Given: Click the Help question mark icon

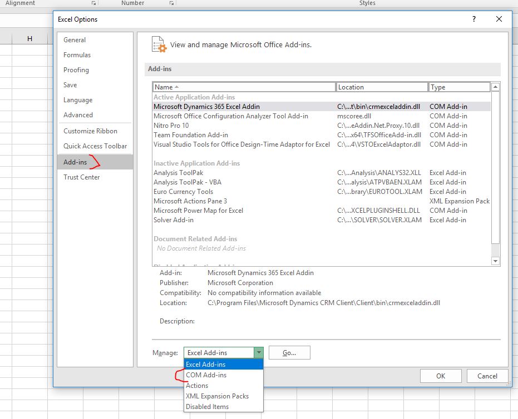Looking at the screenshot, I should tap(474, 19).
